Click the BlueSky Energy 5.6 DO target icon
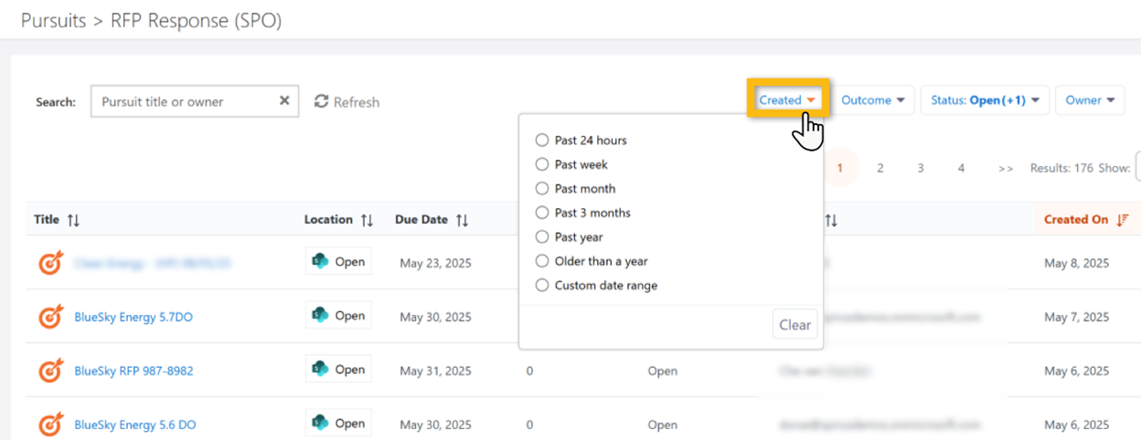Viewport: 1141px width, 440px height. pos(51,424)
